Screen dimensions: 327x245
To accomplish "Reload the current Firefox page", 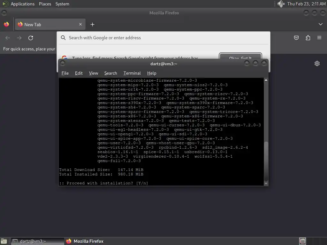I will click(x=31, y=38).
